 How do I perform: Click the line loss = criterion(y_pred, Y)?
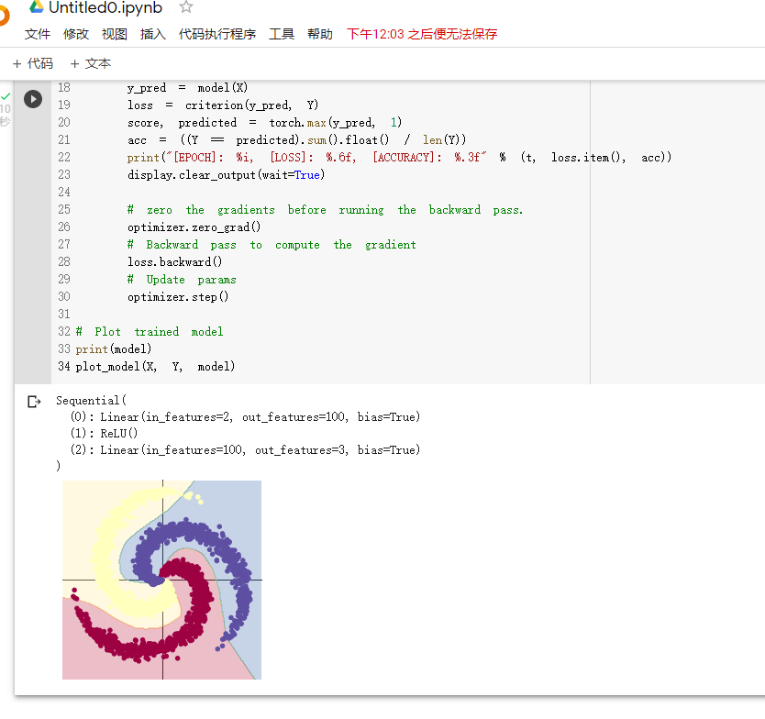coord(223,105)
